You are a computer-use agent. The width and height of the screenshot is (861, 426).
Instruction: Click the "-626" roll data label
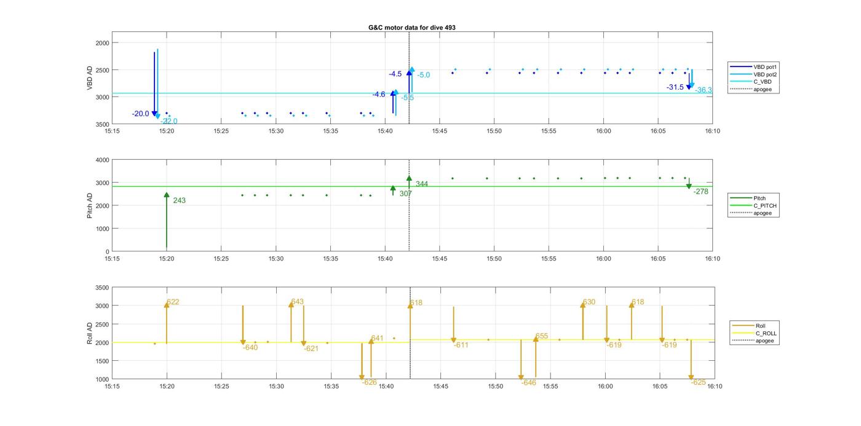pos(369,382)
